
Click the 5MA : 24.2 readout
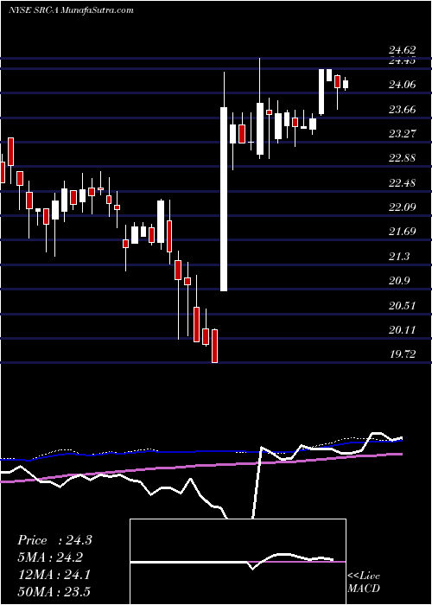50,557
